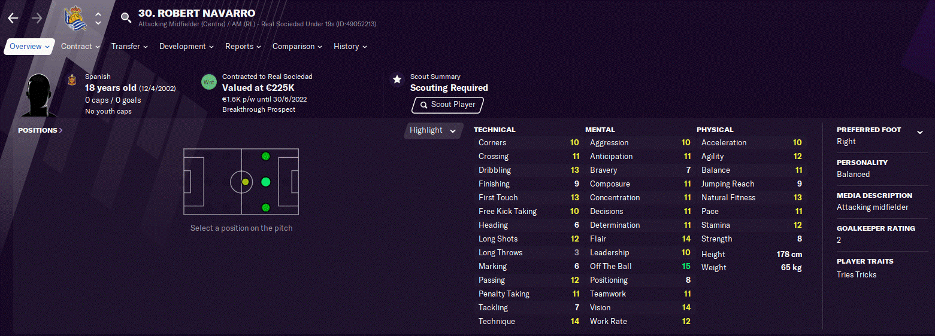935x336 pixels.
Task: Expand the Preferred Foot chevron
Action: pyautogui.click(x=920, y=132)
